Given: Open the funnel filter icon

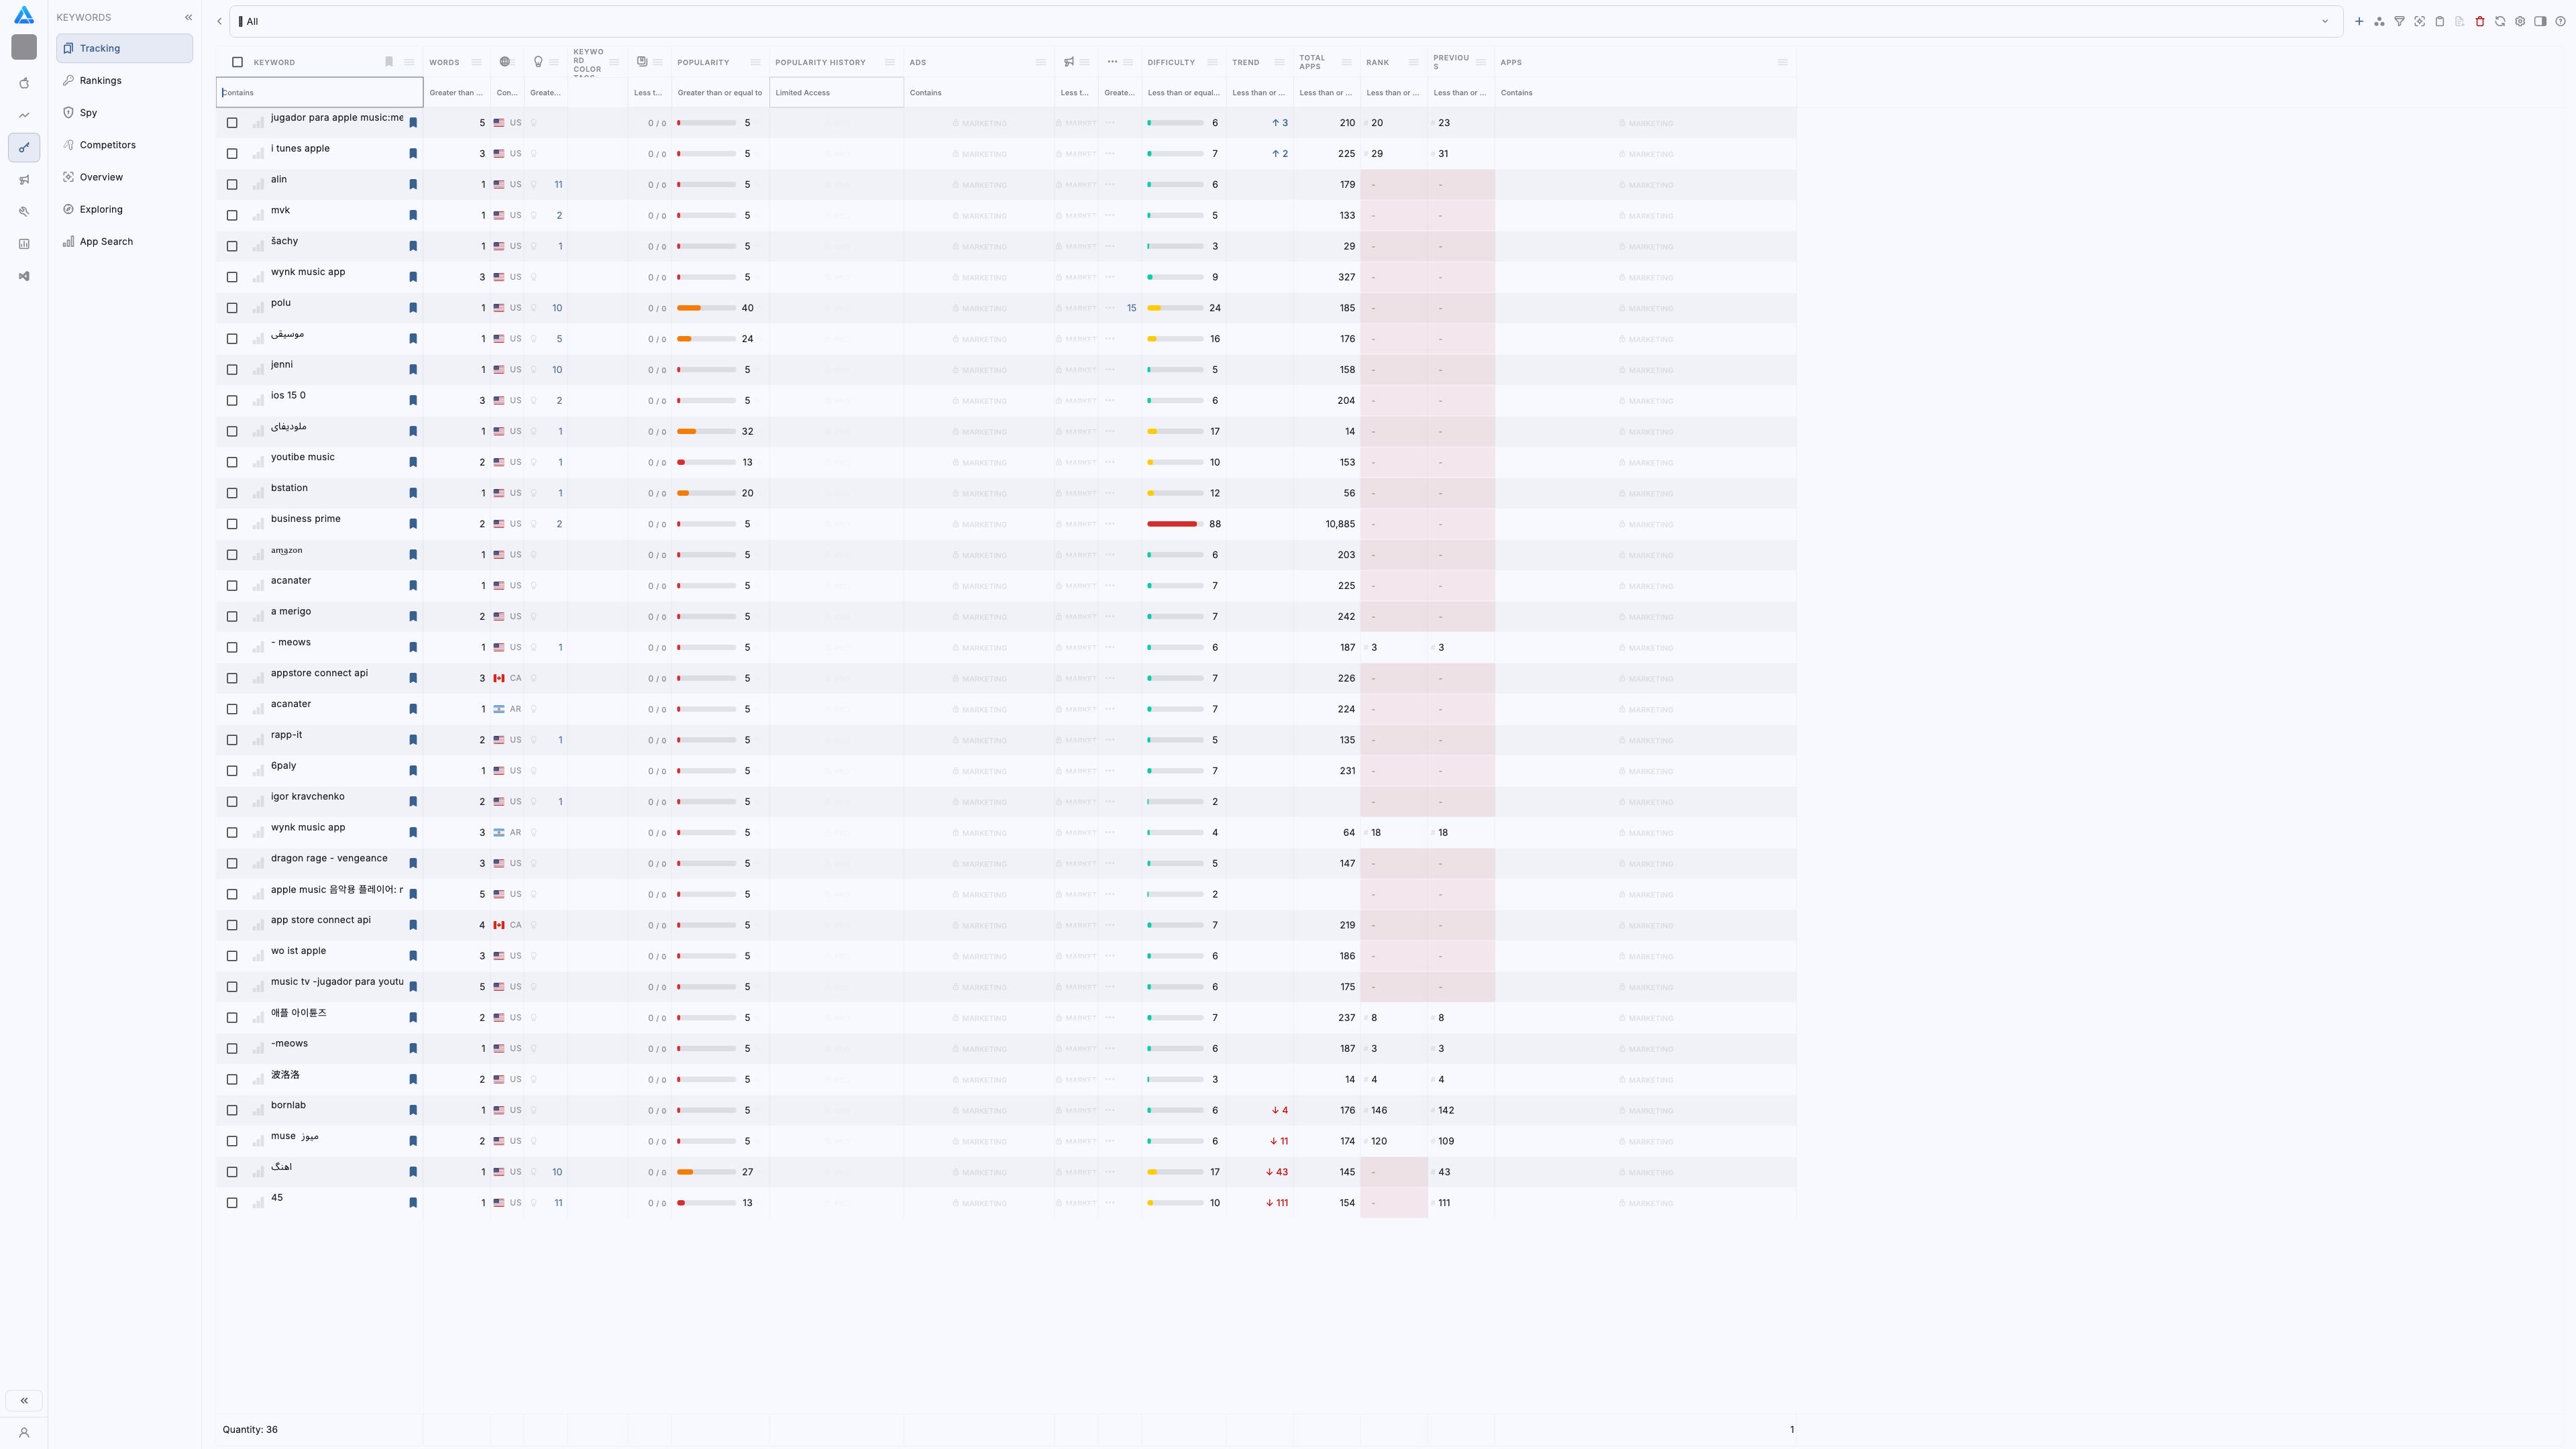Looking at the screenshot, I should coord(2399,21).
